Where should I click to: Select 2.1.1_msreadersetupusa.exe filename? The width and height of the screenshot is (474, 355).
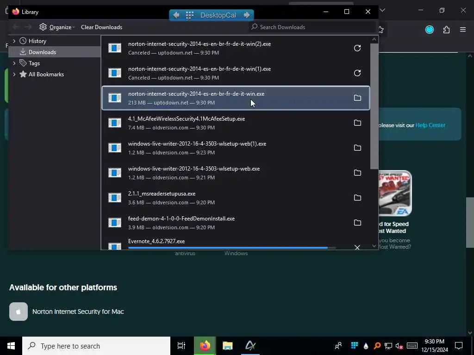(x=162, y=194)
